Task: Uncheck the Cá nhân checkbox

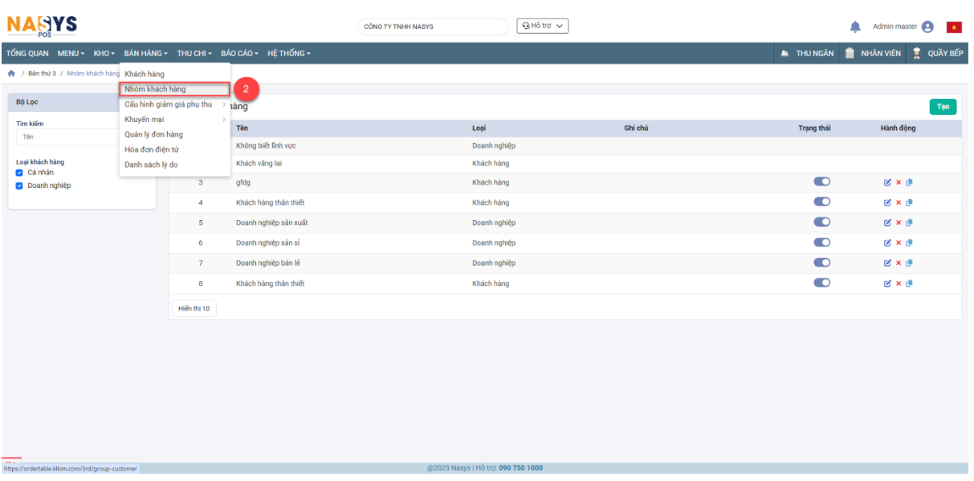Action: pyautogui.click(x=21, y=172)
